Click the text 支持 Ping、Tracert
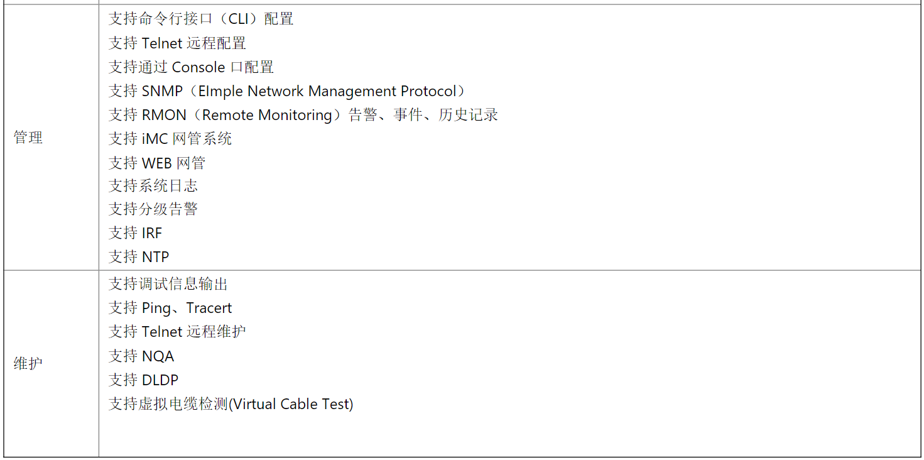 tap(170, 308)
